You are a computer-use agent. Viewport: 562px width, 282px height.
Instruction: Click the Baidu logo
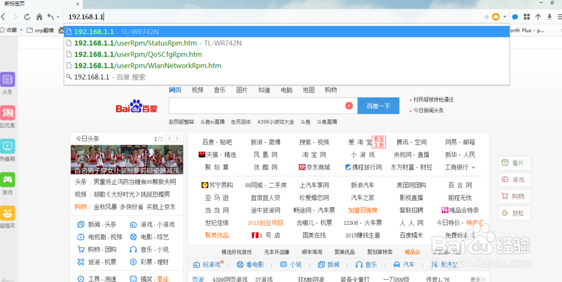[x=137, y=107]
